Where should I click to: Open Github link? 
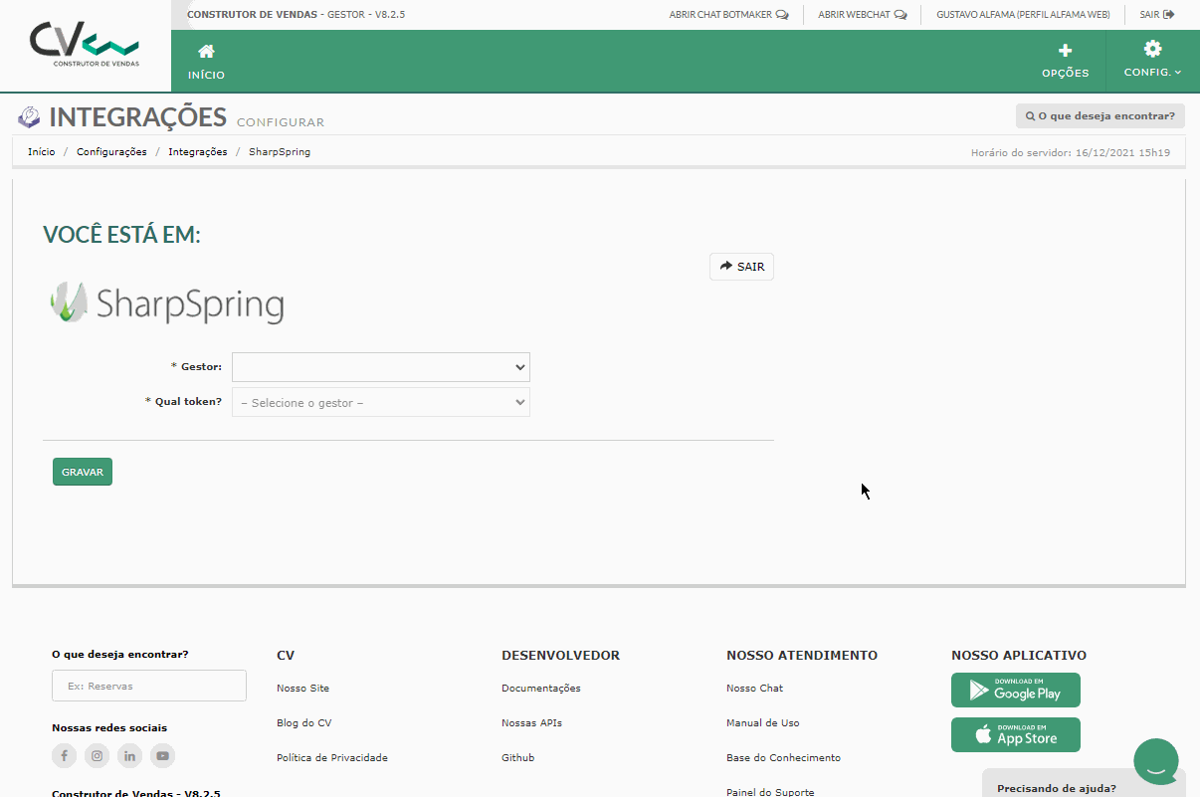pyautogui.click(x=517, y=758)
